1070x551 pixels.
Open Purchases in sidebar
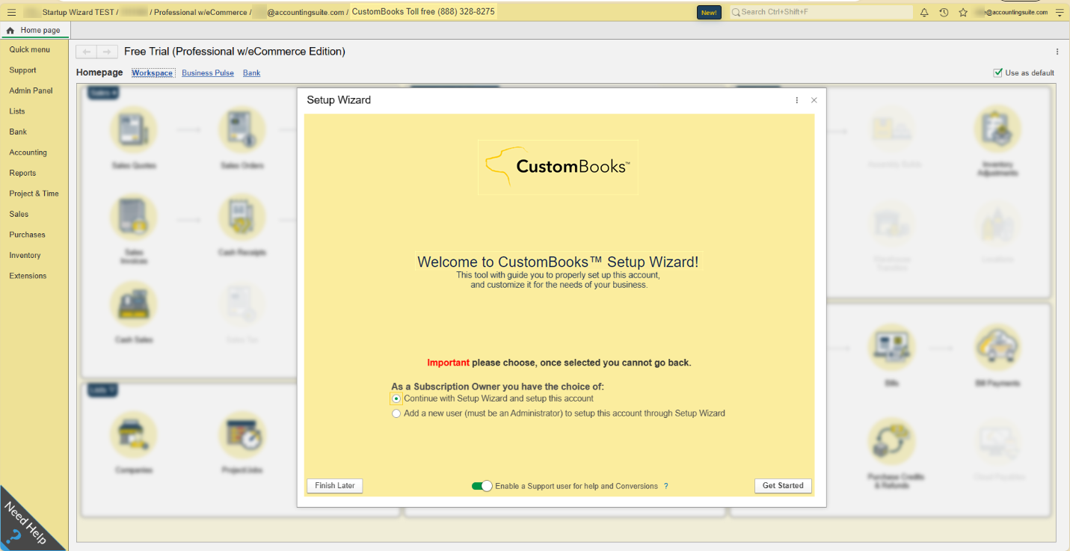pyautogui.click(x=27, y=235)
